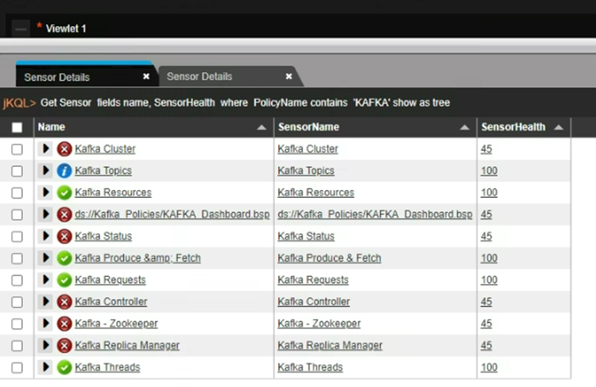The height and width of the screenshot is (387, 596).
Task: Check the Kafka Threads row checkbox
Action: pos(17,367)
